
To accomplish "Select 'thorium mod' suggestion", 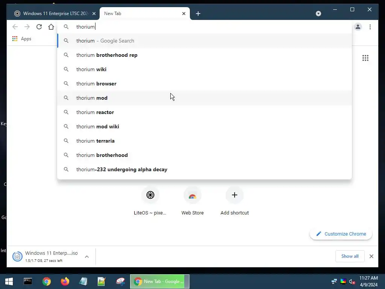I will tap(205, 98).
